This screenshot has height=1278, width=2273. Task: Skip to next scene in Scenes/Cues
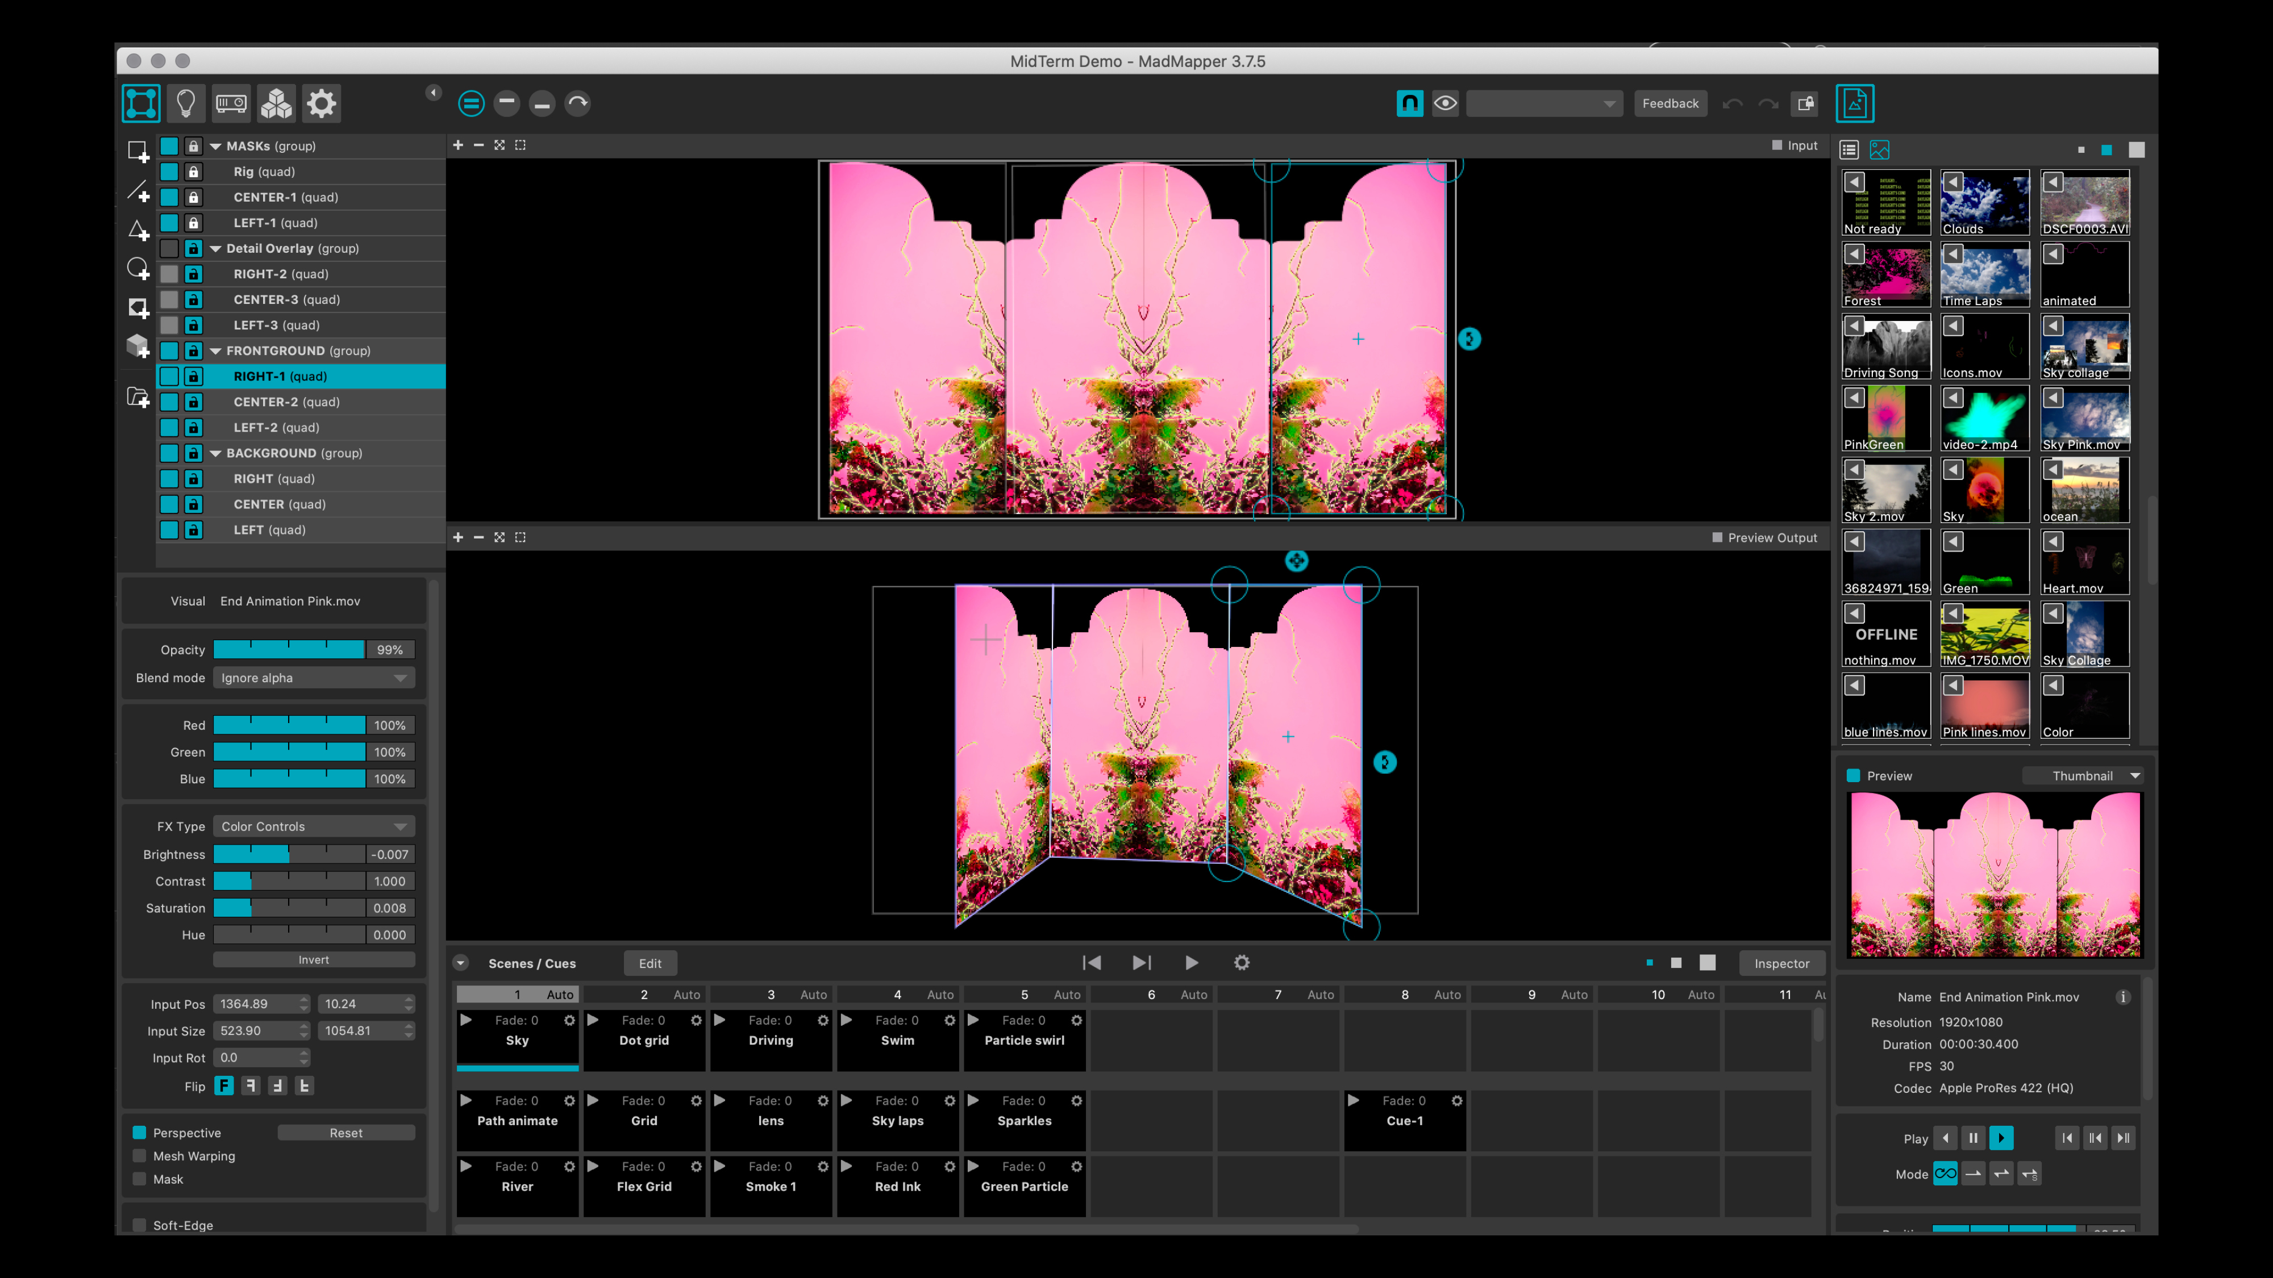click(x=1142, y=962)
